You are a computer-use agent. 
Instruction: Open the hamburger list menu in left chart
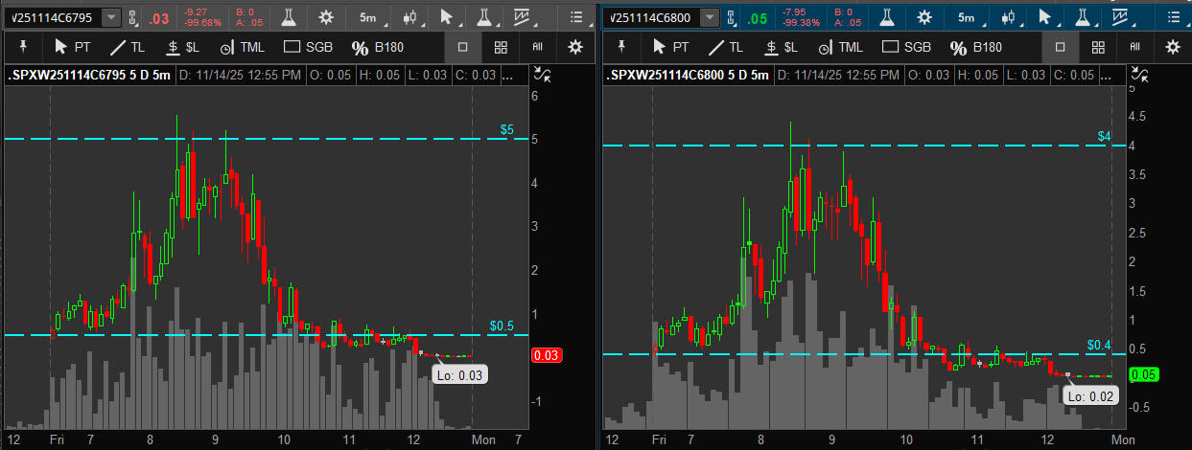(x=575, y=17)
